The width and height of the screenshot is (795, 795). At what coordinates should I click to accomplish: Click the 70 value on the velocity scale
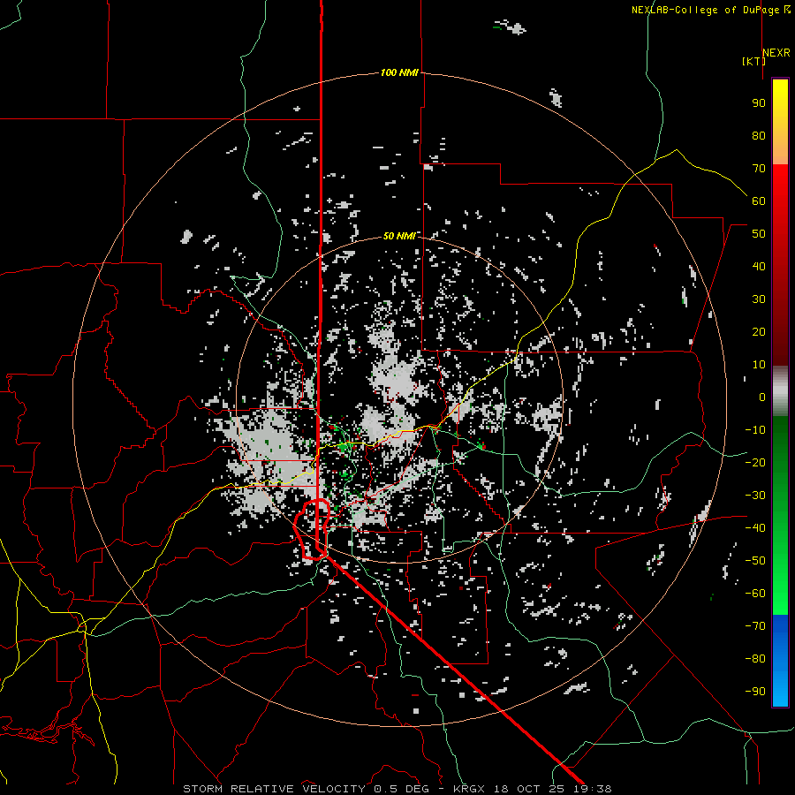(759, 169)
